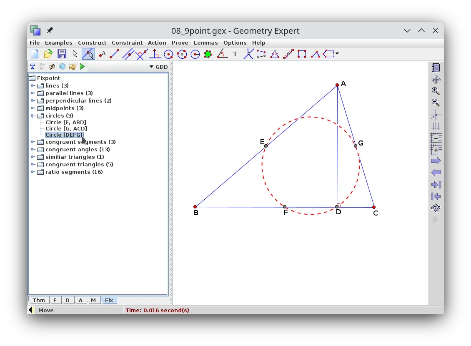Select the Move point tool (highlighted icon)
The height and width of the screenshot is (346, 471).
pyautogui.click(x=88, y=54)
